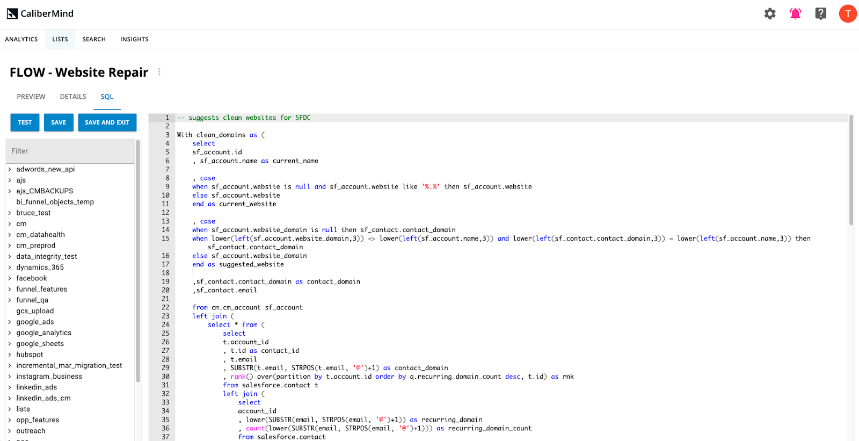Screen dimensions: 859x441
Task: Place cursor on "With clean_domains as (" line
Action: click(221, 135)
